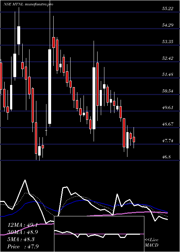
Task: Select the 46.8 price axis label
Action: pos(166,157)
